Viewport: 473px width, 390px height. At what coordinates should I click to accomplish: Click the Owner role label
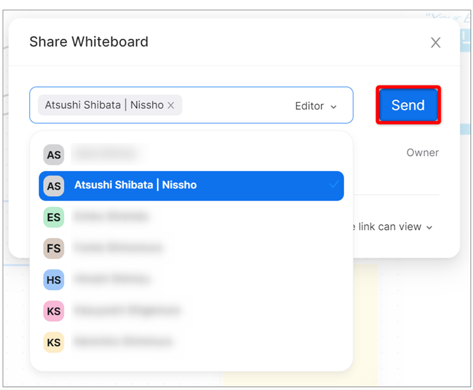pyautogui.click(x=422, y=152)
